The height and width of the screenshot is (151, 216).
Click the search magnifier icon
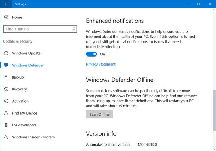[73, 29]
